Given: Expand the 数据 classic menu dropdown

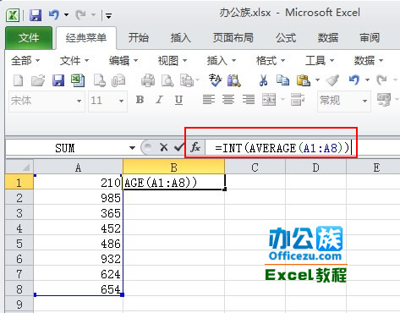Looking at the screenshot, I should (369, 60).
